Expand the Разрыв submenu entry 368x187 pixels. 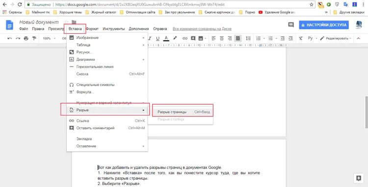[x=107, y=110]
